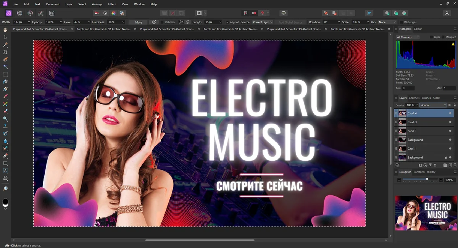Open the Account icon in the toolbar
458x248 pixels.
447,13
